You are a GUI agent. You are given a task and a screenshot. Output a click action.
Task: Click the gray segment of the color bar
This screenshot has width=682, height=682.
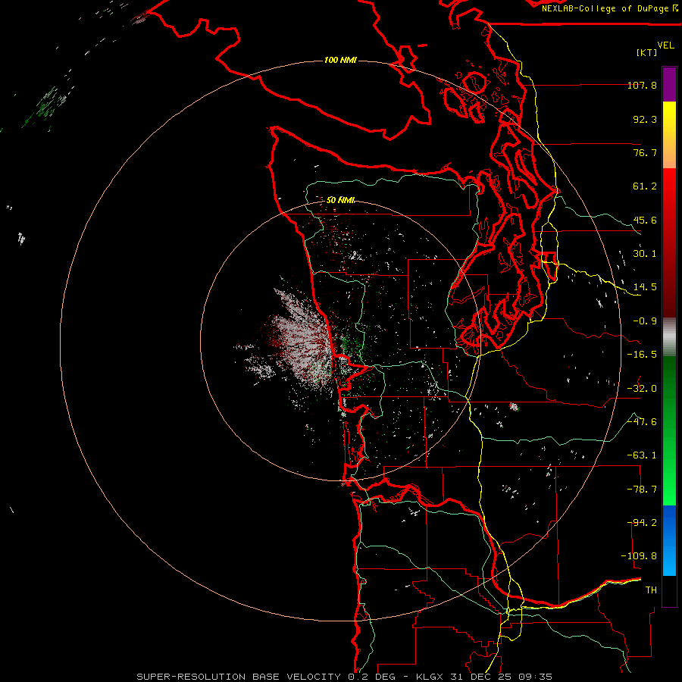[x=669, y=337]
